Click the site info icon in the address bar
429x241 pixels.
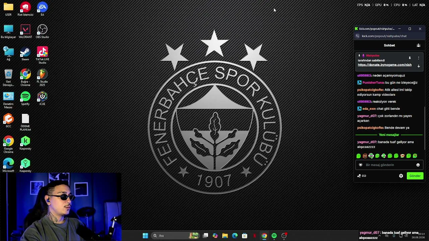(357, 36)
